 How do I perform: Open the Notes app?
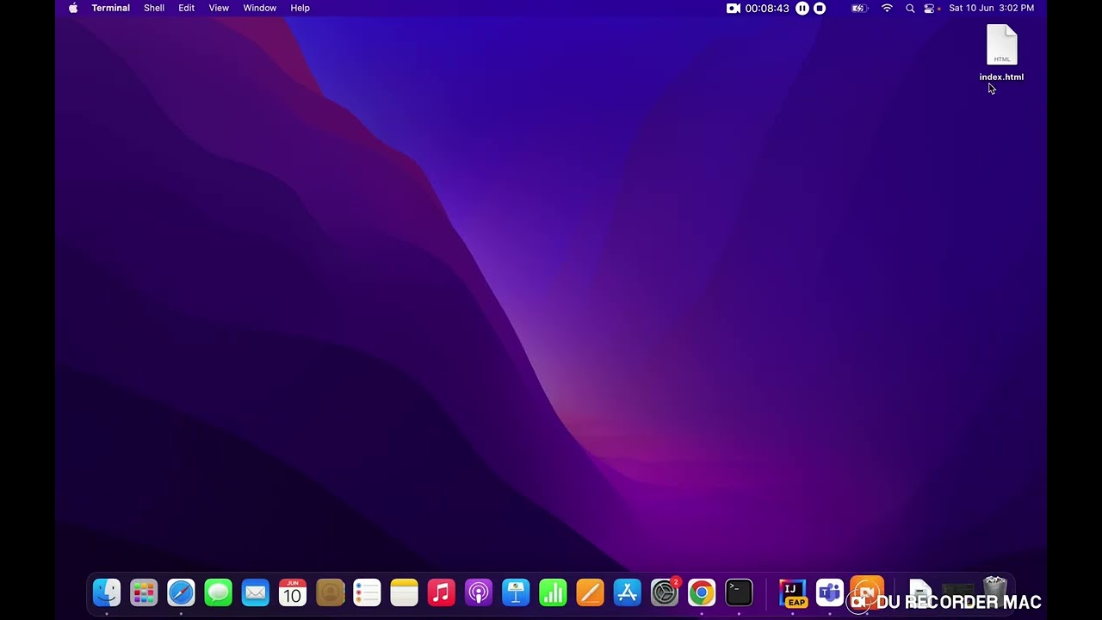click(404, 592)
